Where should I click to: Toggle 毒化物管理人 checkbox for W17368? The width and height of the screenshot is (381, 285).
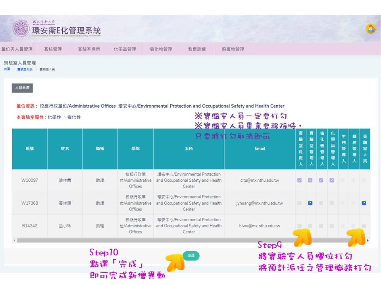click(x=321, y=203)
